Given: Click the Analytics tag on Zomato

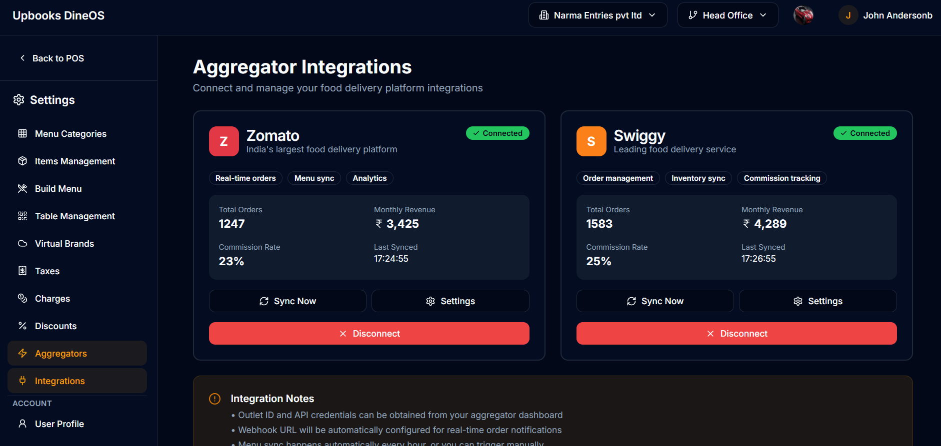Looking at the screenshot, I should click(x=369, y=178).
